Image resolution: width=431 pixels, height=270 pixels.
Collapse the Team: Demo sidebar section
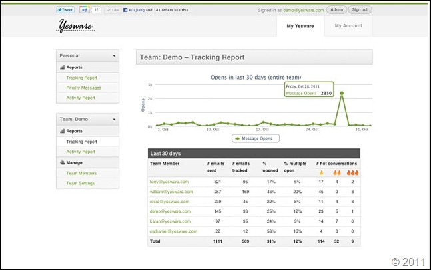114,120
